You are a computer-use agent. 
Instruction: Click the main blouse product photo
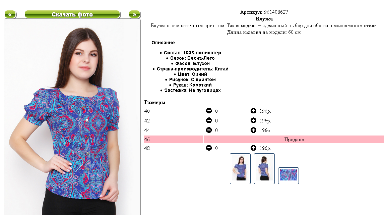point(72,117)
